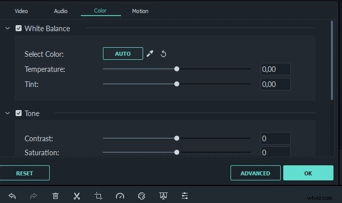
Task: Click the vertical panel scrollbar
Action: pos(332,60)
